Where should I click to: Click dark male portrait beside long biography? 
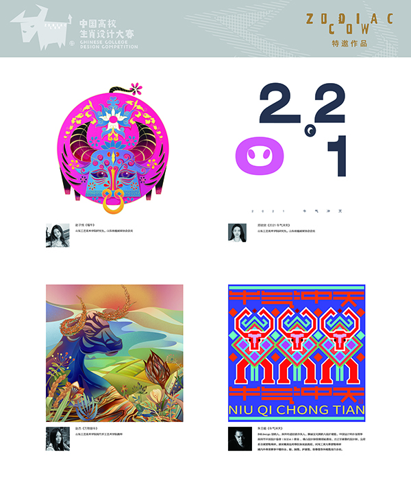coord(240,439)
